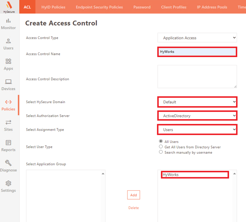Click the Access Control Name field
This screenshot has width=246, height=222.
(x=197, y=52)
